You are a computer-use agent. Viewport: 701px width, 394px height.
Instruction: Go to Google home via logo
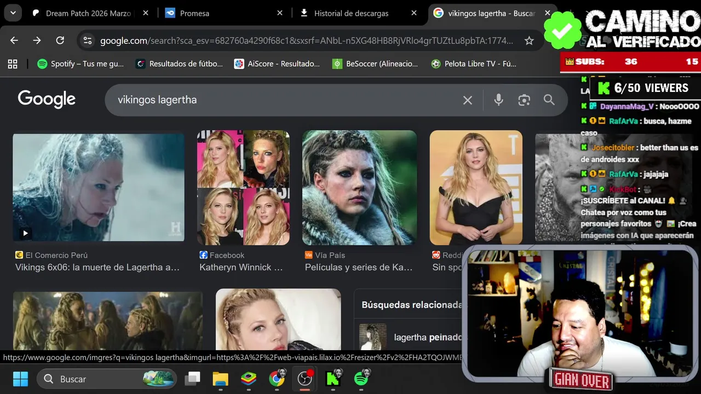pyautogui.click(x=47, y=100)
